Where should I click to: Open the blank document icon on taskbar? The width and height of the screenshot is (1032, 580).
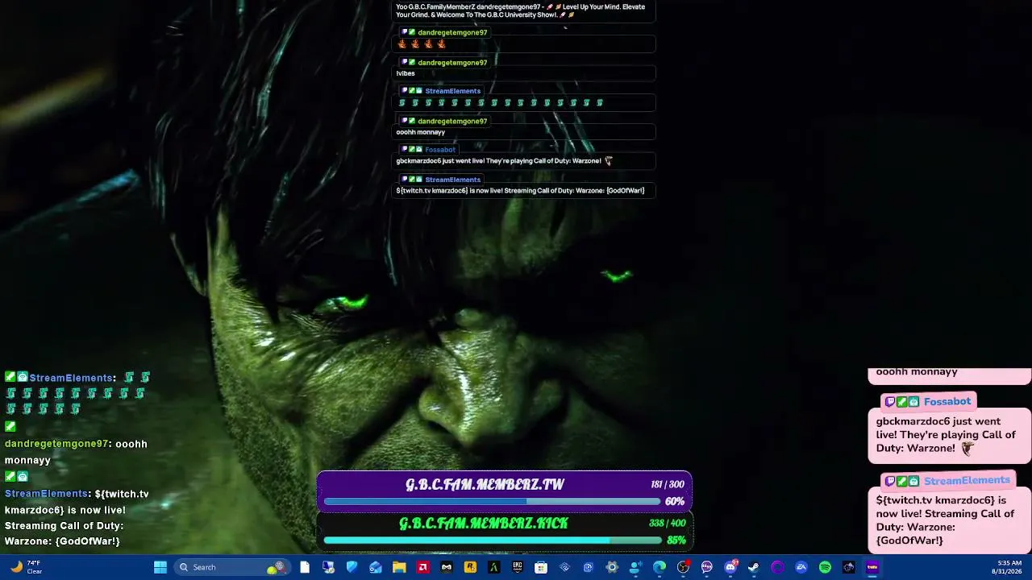[x=305, y=567]
